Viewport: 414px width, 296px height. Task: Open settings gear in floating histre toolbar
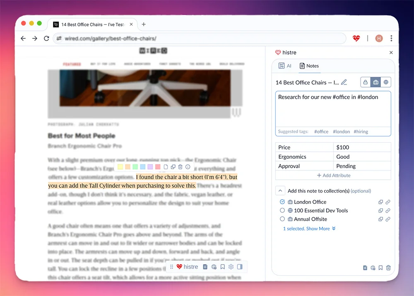click(x=231, y=267)
